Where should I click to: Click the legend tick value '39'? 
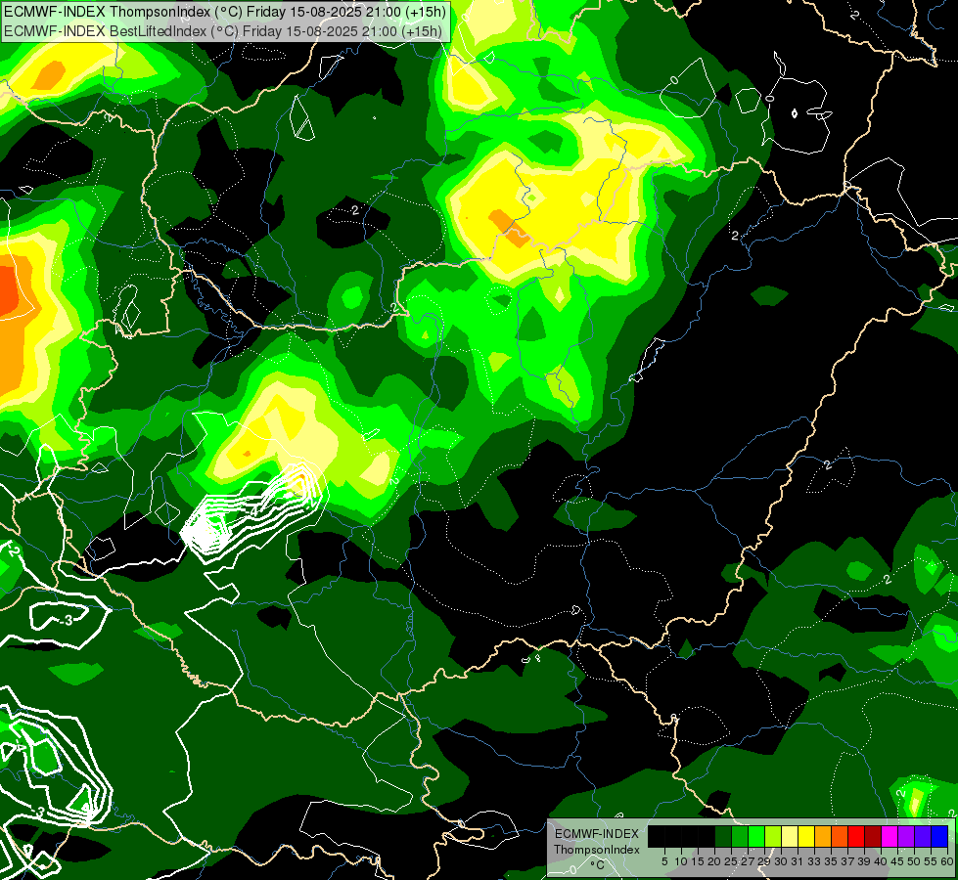864,861
